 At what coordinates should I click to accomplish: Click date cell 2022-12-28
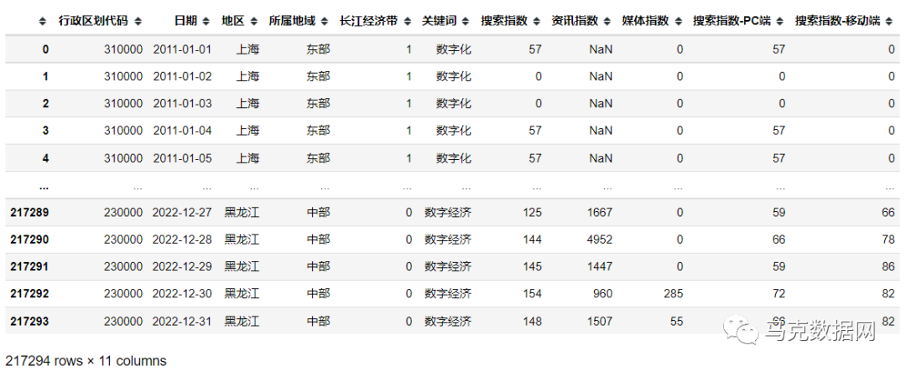pyautogui.click(x=183, y=240)
